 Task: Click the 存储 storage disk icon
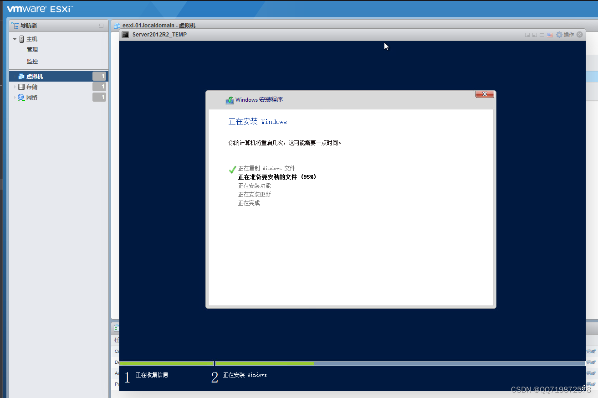tap(21, 87)
